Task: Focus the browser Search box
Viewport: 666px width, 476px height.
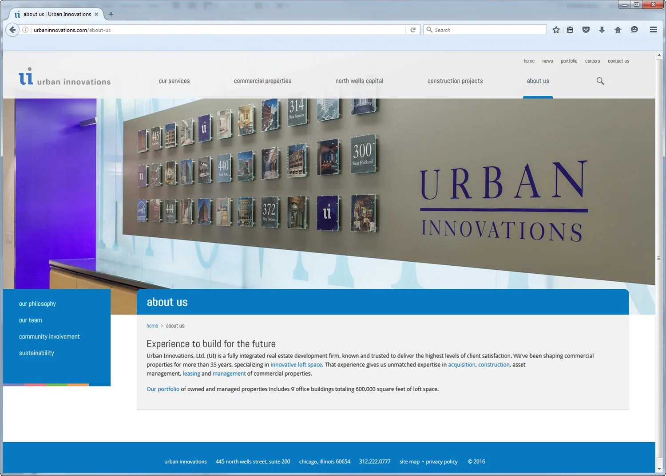Action: point(485,30)
